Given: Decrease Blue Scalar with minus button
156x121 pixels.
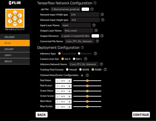Looking at the screenshot, I should 57,107.
